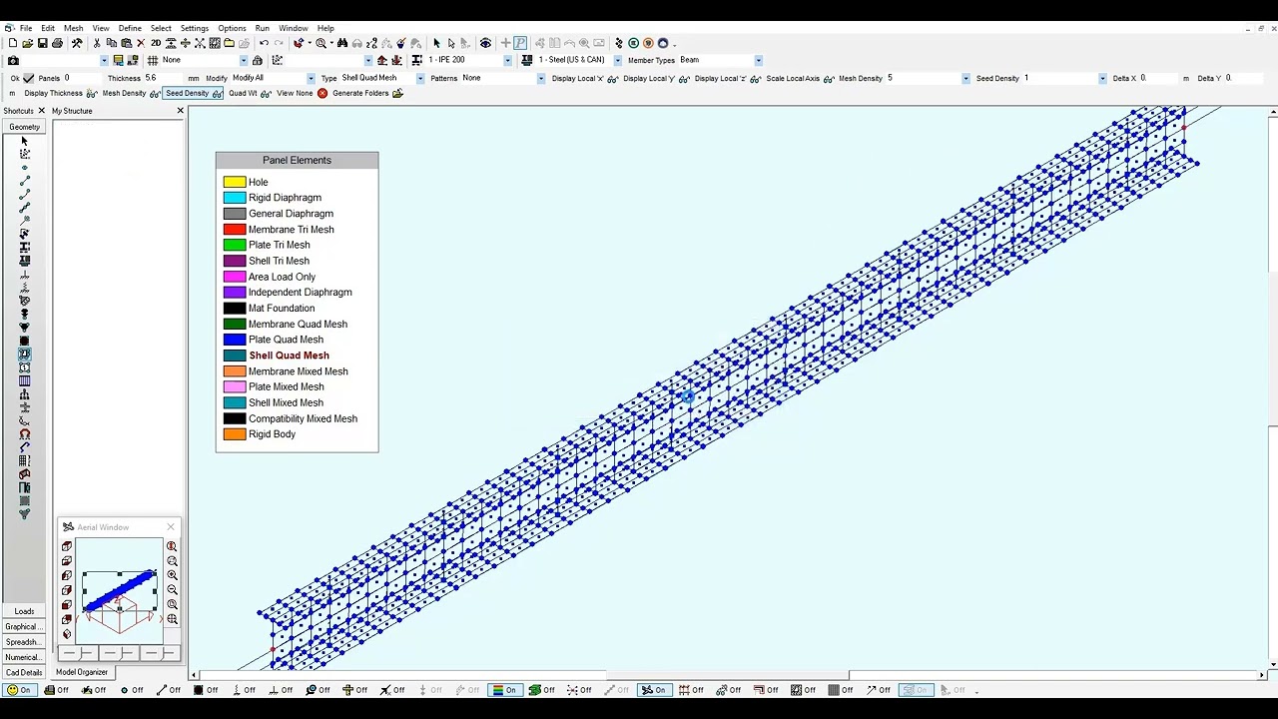Toggle the On status button with the airplane icon
Viewport: 1278px width, 719px height.
[653, 690]
